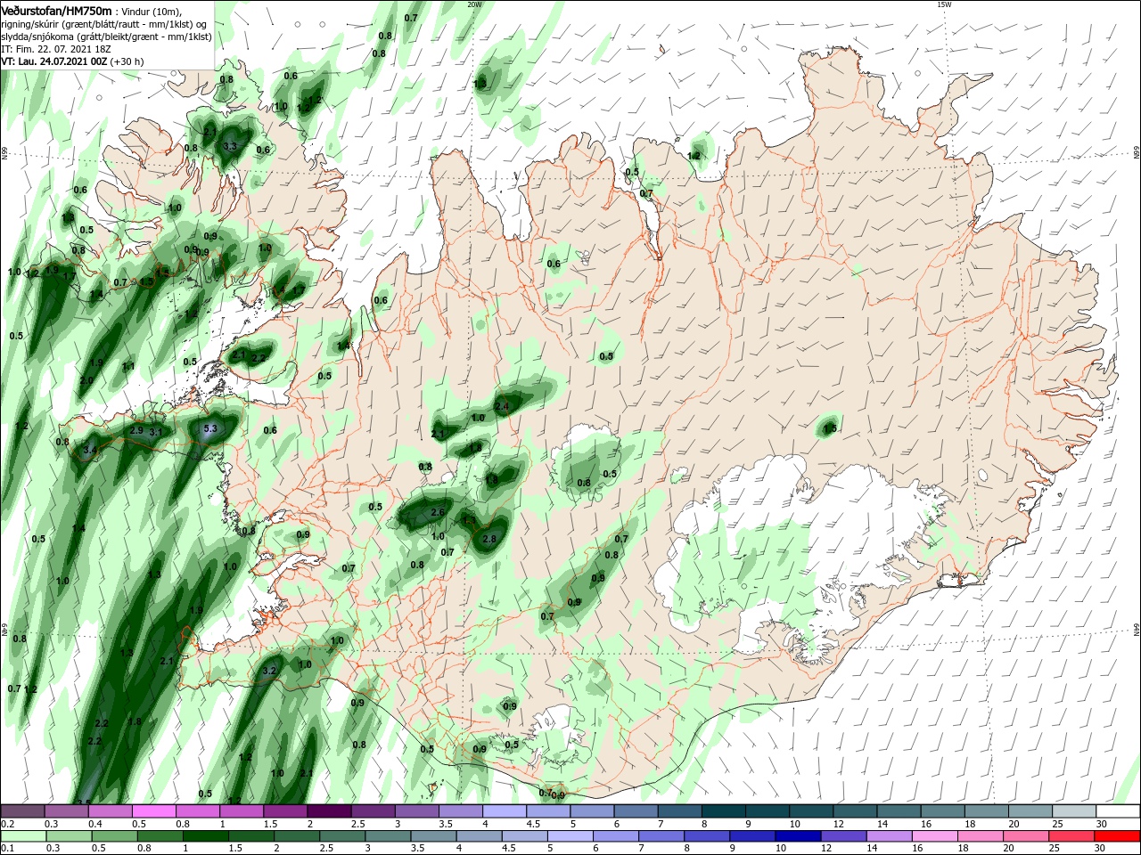Click the 2.6 precipitation value
1141x855 pixels.
click(x=437, y=512)
